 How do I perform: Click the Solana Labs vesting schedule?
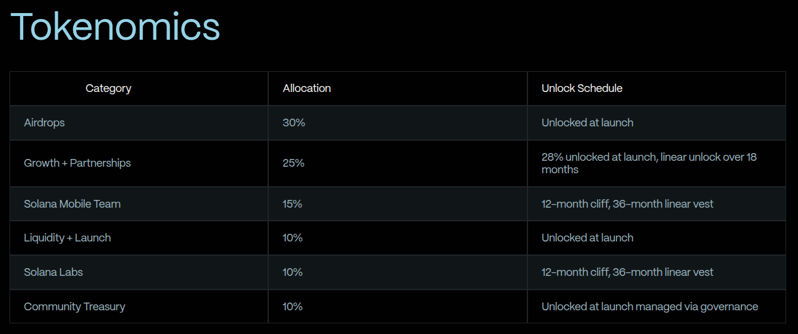click(x=627, y=272)
